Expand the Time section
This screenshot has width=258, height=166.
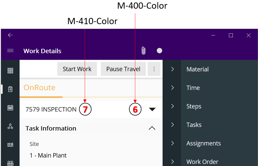coord(193,88)
